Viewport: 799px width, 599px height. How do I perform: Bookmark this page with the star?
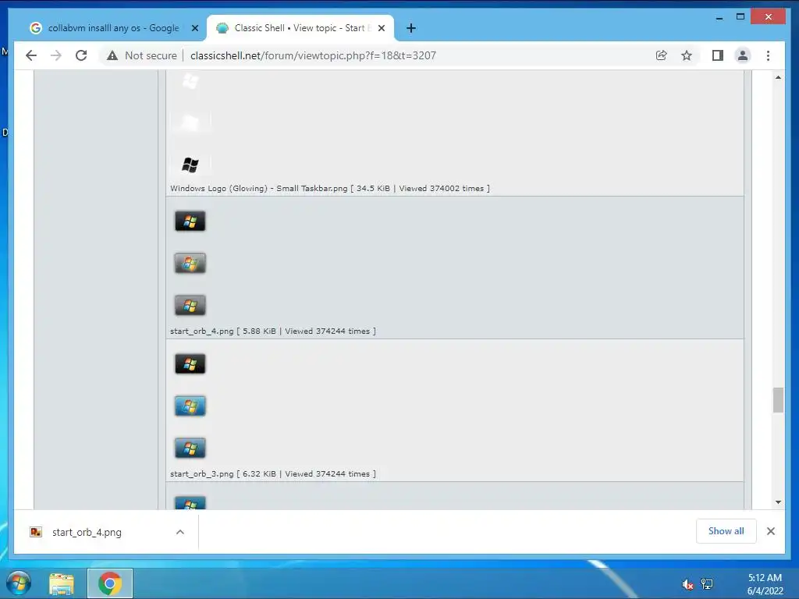(687, 55)
